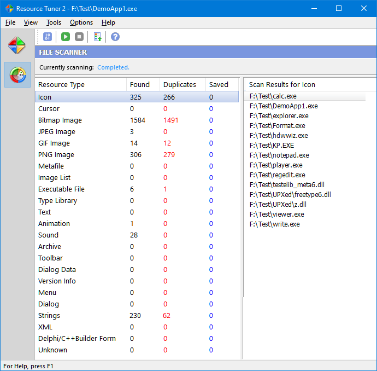Select the Cursor resource type row
This screenshot has width=377, height=371.
pyautogui.click(x=137, y=108)
